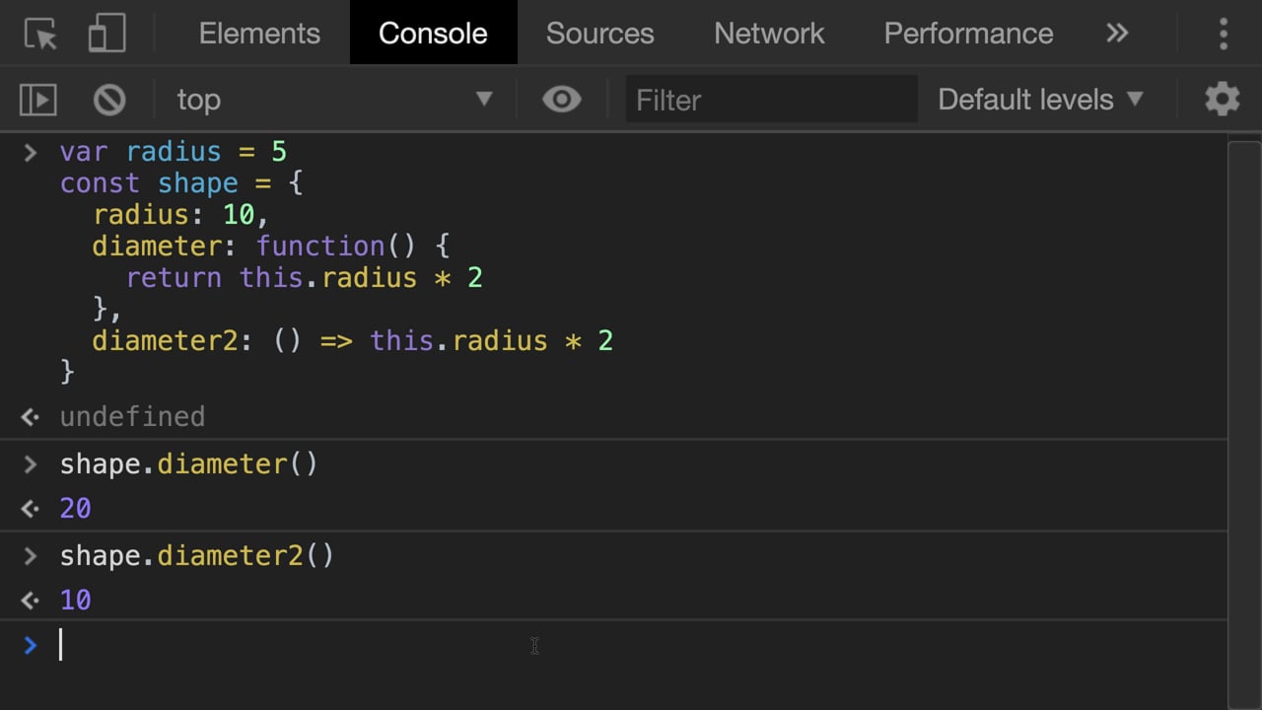Screen dimensions: 1262x710
Task: Open the Network tab
Action: [x=769, y=34]
